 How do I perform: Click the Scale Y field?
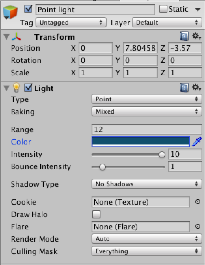(140, 73)
